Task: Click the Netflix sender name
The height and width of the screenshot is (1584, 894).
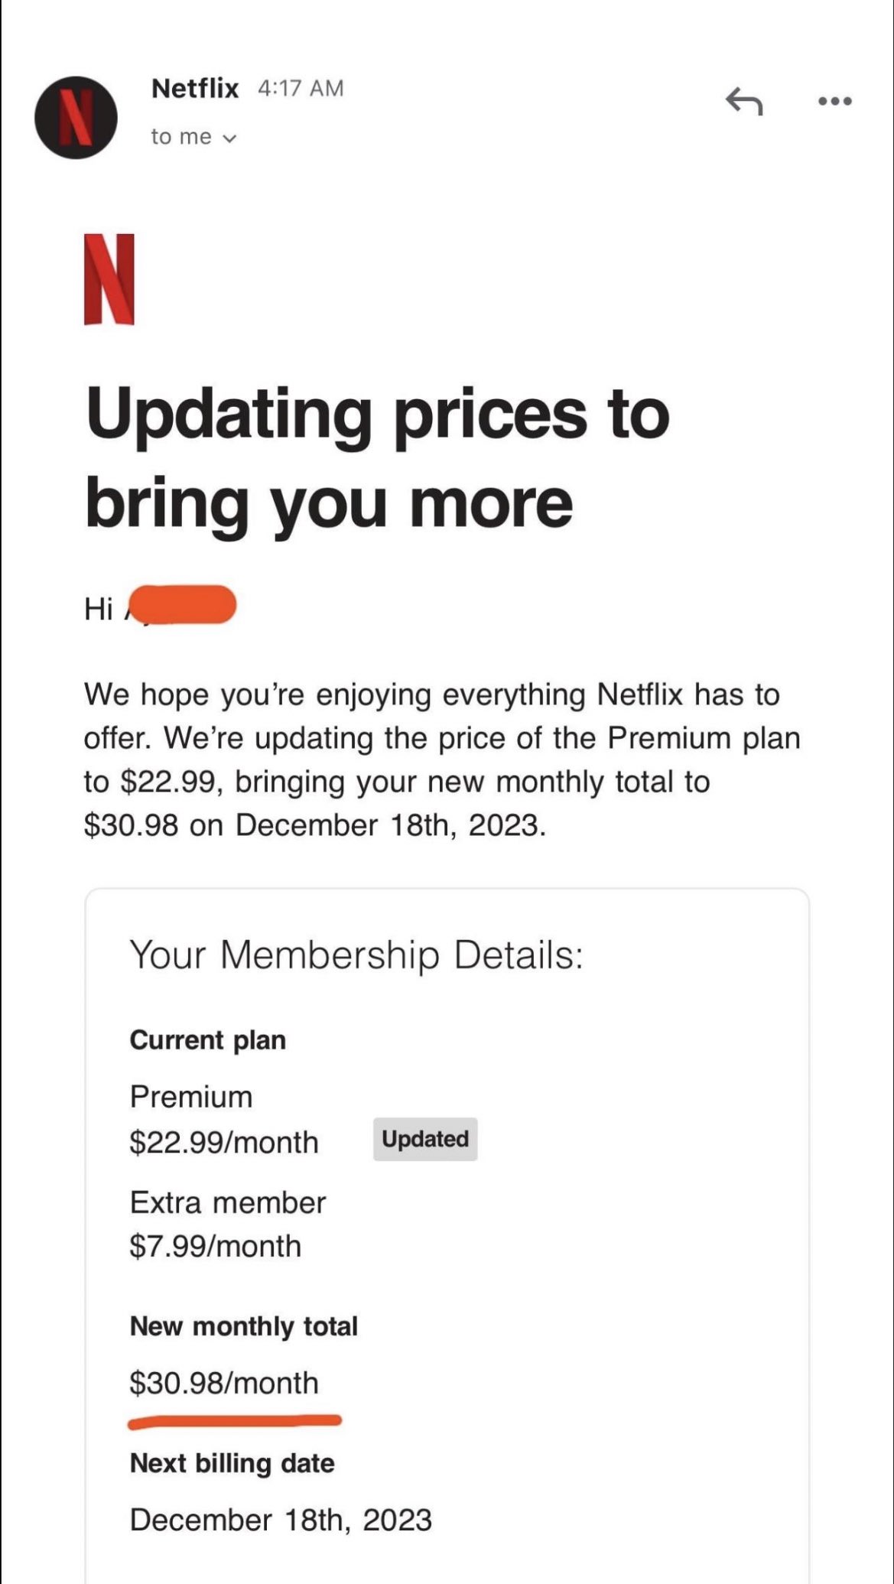Action: point(195,89)
